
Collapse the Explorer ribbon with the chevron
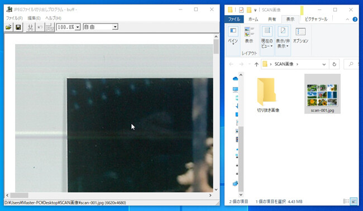click(347, 20)
